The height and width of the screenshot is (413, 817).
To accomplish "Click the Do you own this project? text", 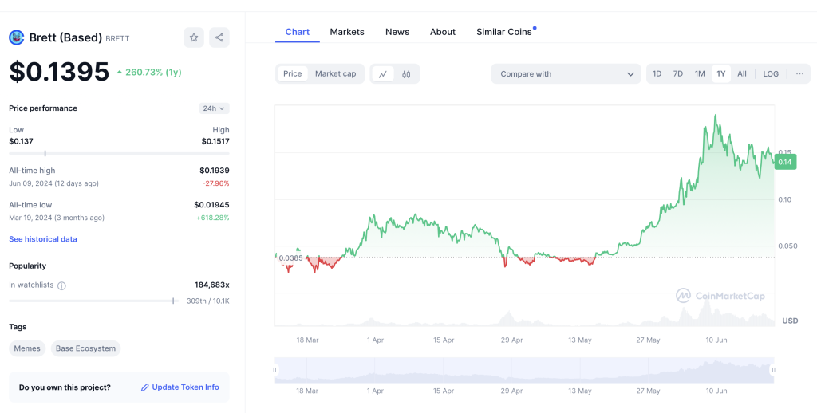I will coord(65,387).
